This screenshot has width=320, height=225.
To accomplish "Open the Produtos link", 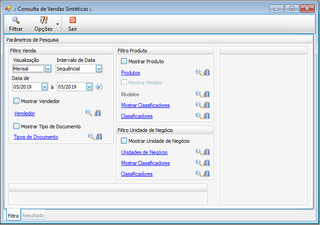I will tap(131, 73).
